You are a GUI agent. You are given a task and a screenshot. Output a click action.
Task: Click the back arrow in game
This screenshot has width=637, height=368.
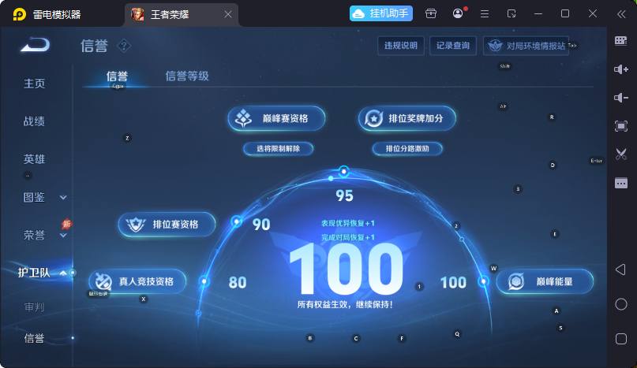click(x=36, y=45)
